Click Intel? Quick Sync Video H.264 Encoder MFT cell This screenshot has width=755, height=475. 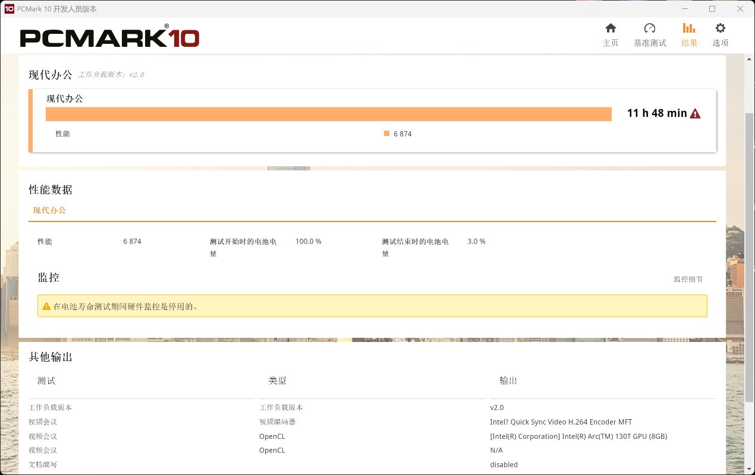click(561, 422)
